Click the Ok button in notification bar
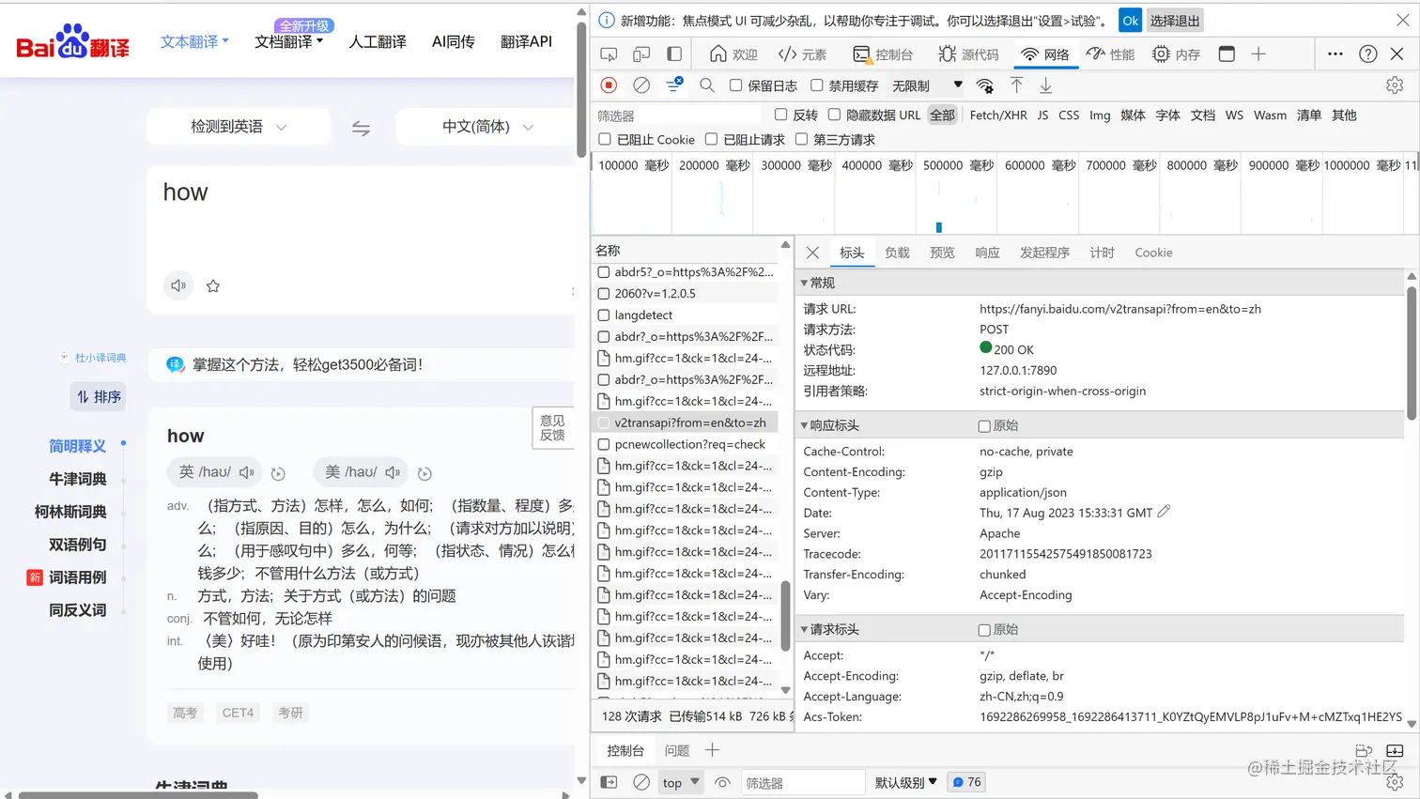 pyautogui.click(x=1130, y=21)
